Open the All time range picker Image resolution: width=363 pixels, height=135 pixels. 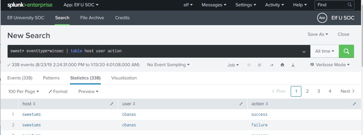(x=325, y=51)
